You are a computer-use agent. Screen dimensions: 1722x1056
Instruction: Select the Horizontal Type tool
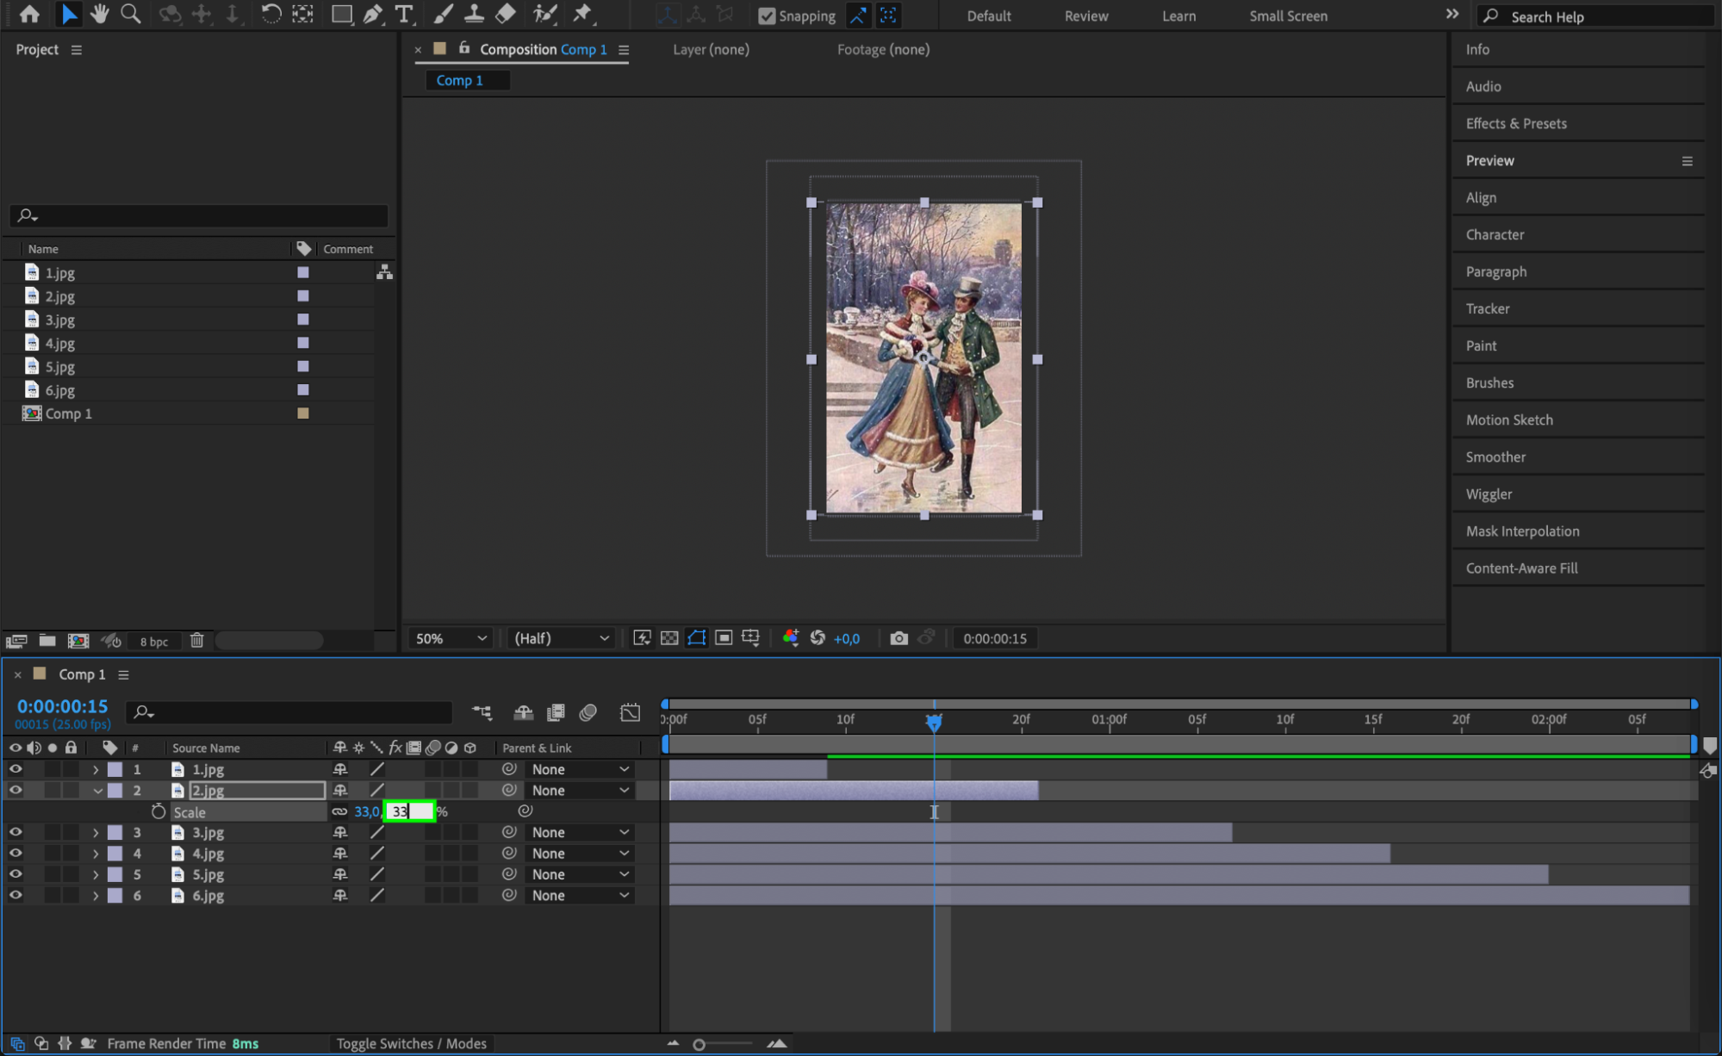pos(403,14)
